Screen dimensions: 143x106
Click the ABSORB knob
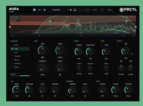point(72,90)
